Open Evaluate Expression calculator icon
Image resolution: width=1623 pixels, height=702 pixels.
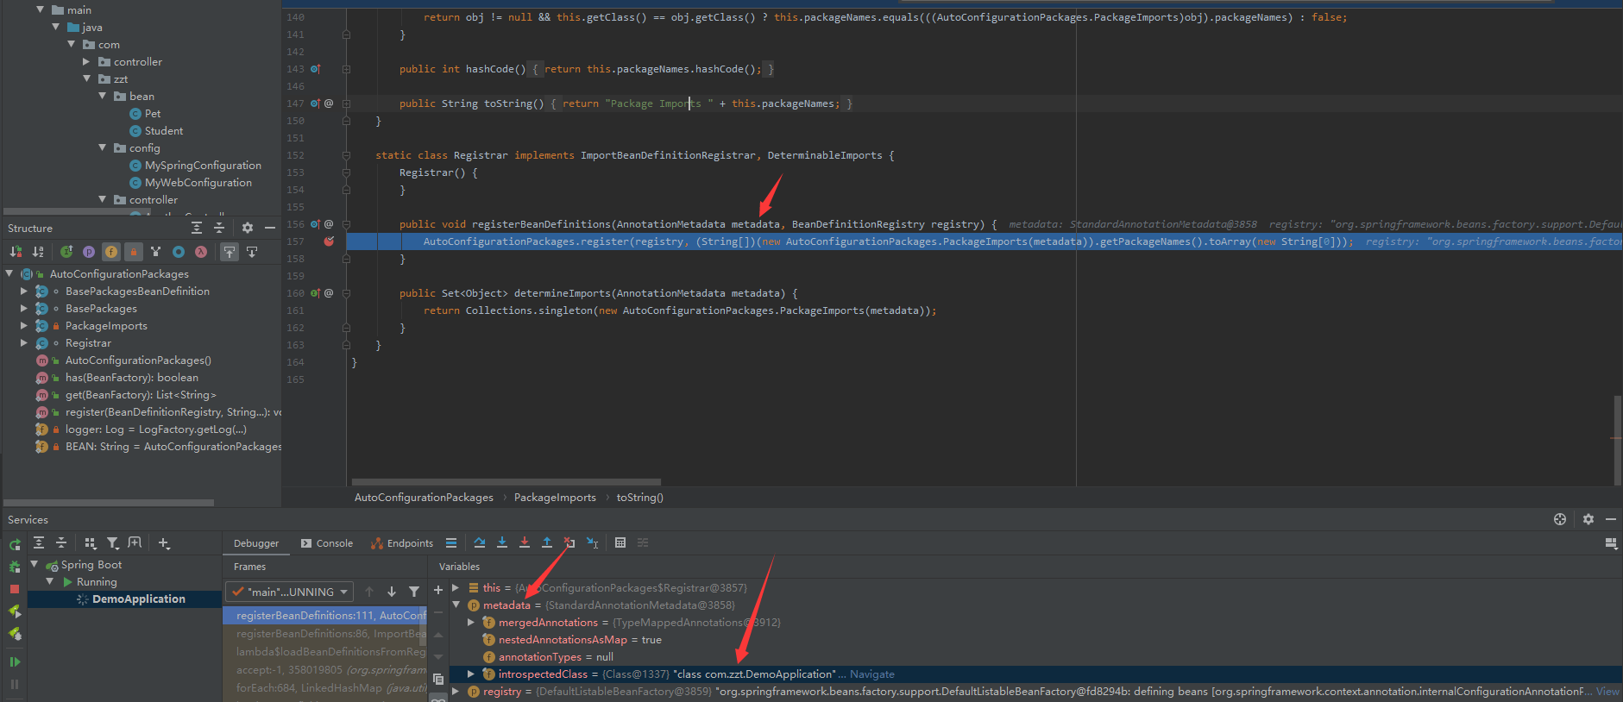[620, 542]
